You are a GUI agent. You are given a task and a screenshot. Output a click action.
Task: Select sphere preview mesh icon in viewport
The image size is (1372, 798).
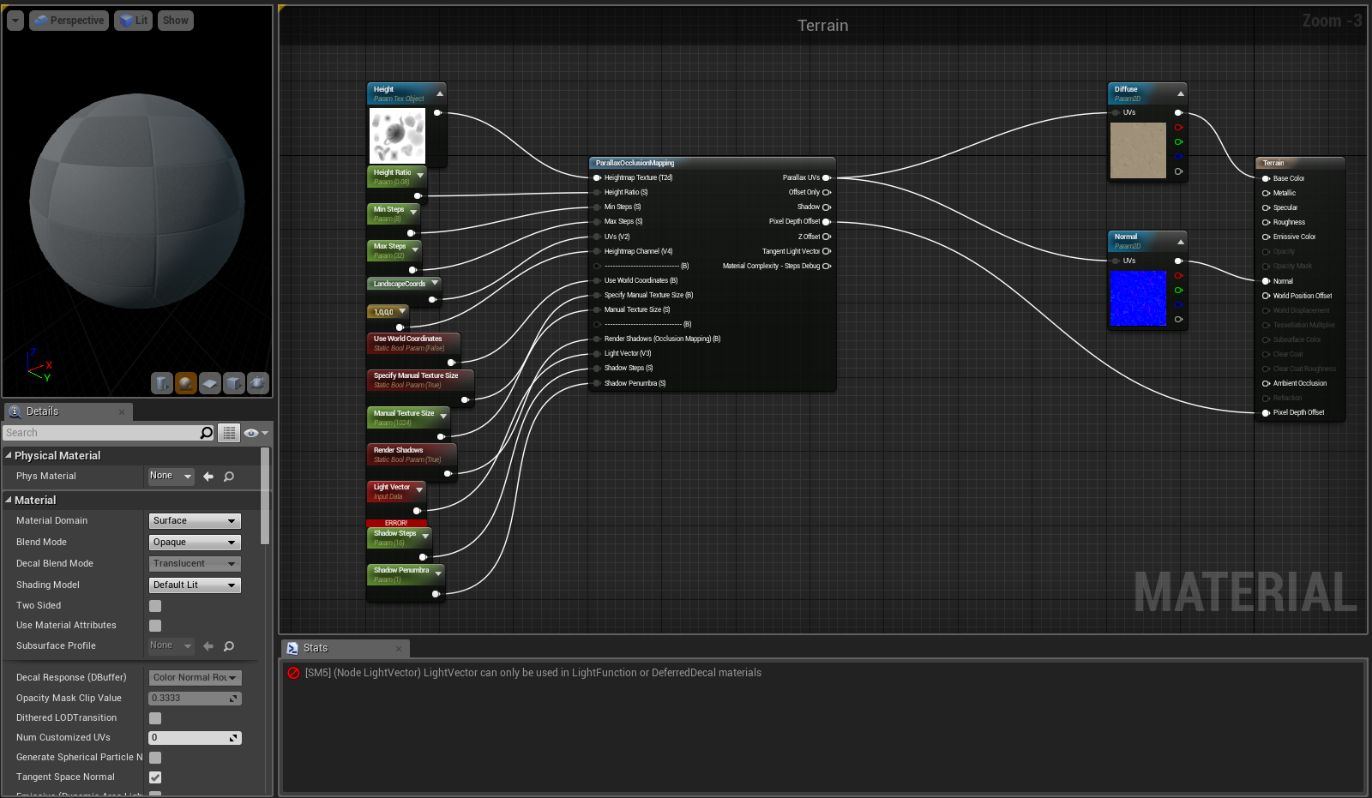186,383
